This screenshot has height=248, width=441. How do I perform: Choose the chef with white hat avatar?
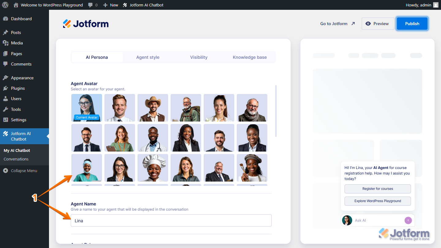click(x=153, y=168)
